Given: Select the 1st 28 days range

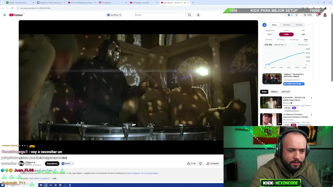Looking at the screenshot, I should tap(294, 39).
